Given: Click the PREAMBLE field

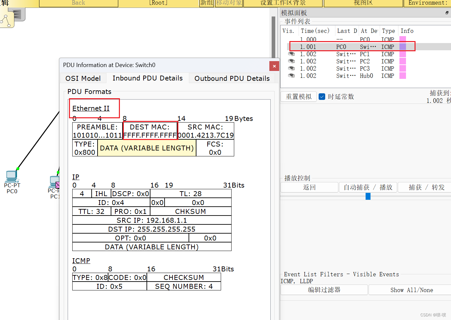Looking at the screenshot, I should pyautogui.click(x=97, y=131).
